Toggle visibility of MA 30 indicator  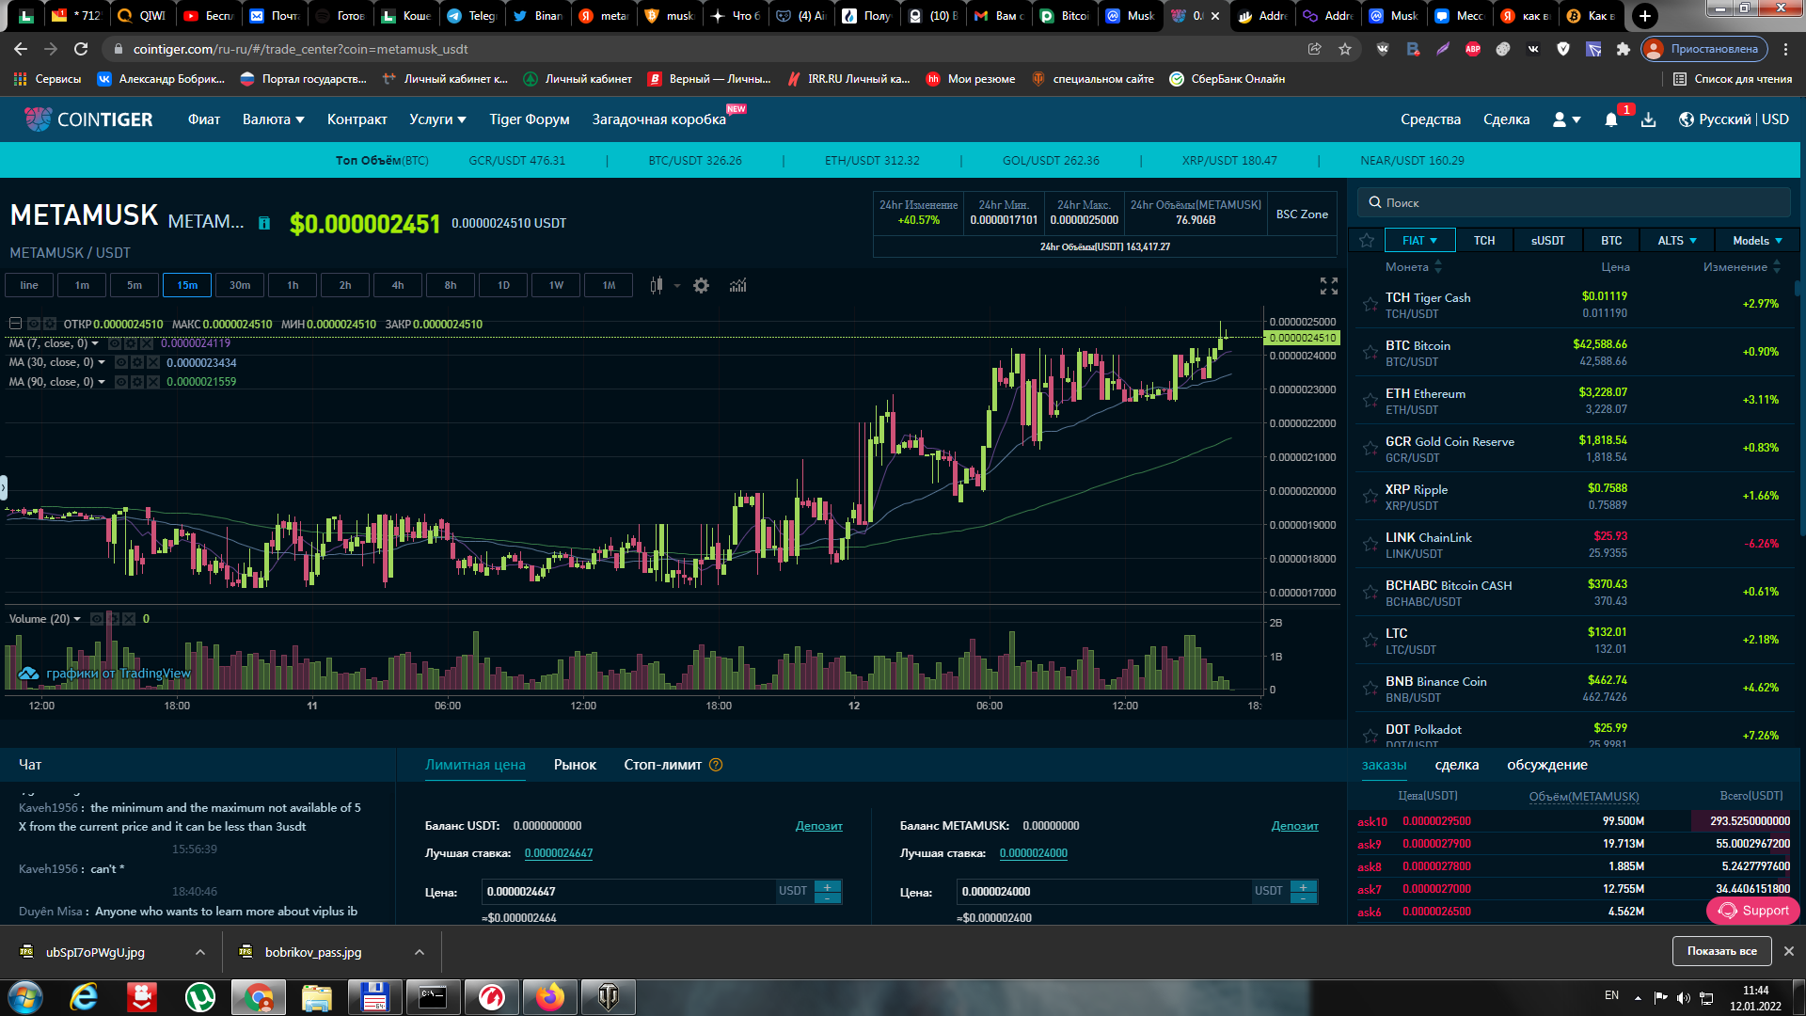pos(121,362)
